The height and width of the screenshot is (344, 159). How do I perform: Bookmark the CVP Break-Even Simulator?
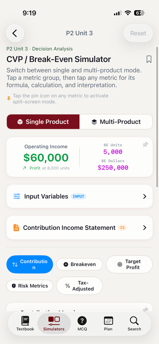(149, 59)
